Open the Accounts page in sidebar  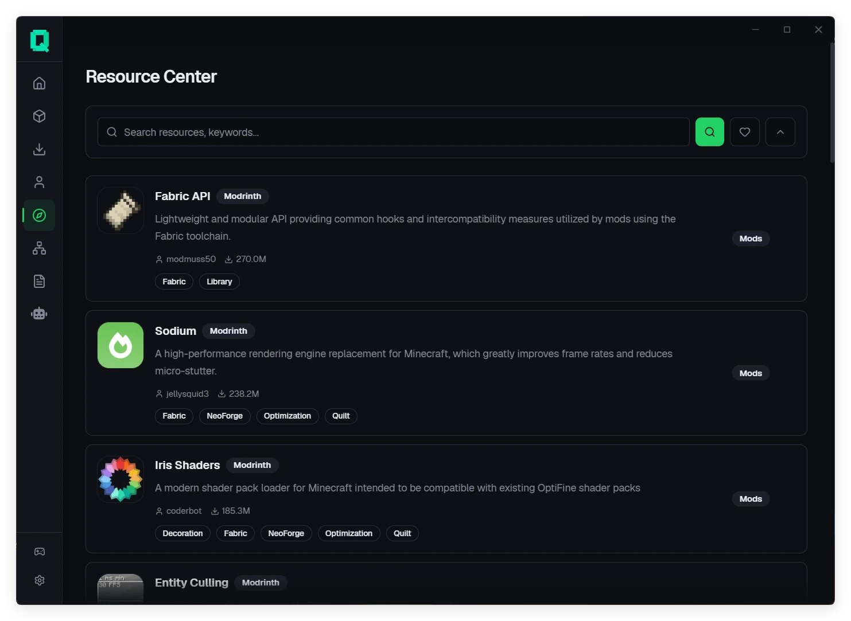pos(39,182)
